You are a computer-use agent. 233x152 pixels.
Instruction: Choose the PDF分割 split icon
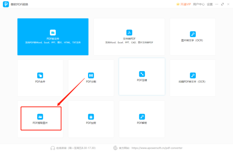tap(91, 75)
